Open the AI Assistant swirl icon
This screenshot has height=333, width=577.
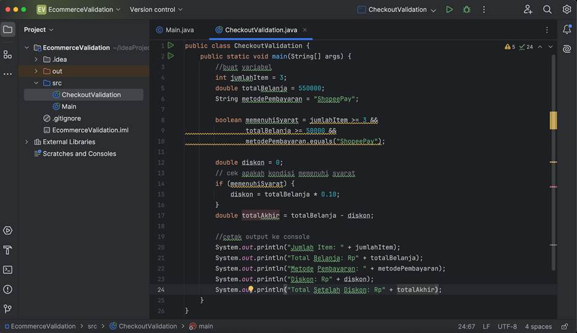pyautogui.click(x=566, y=49)
